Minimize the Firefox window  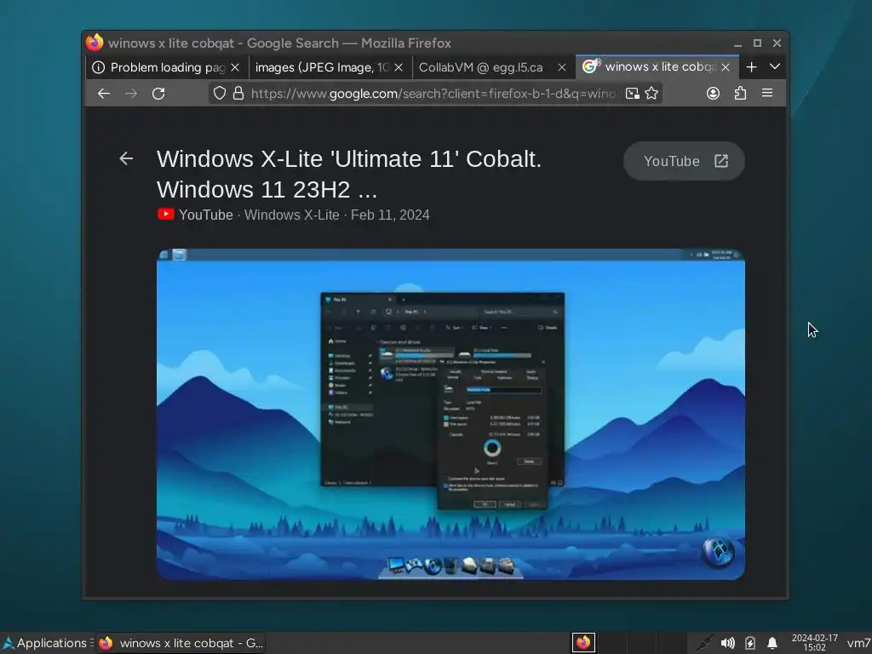pos(738,43)
